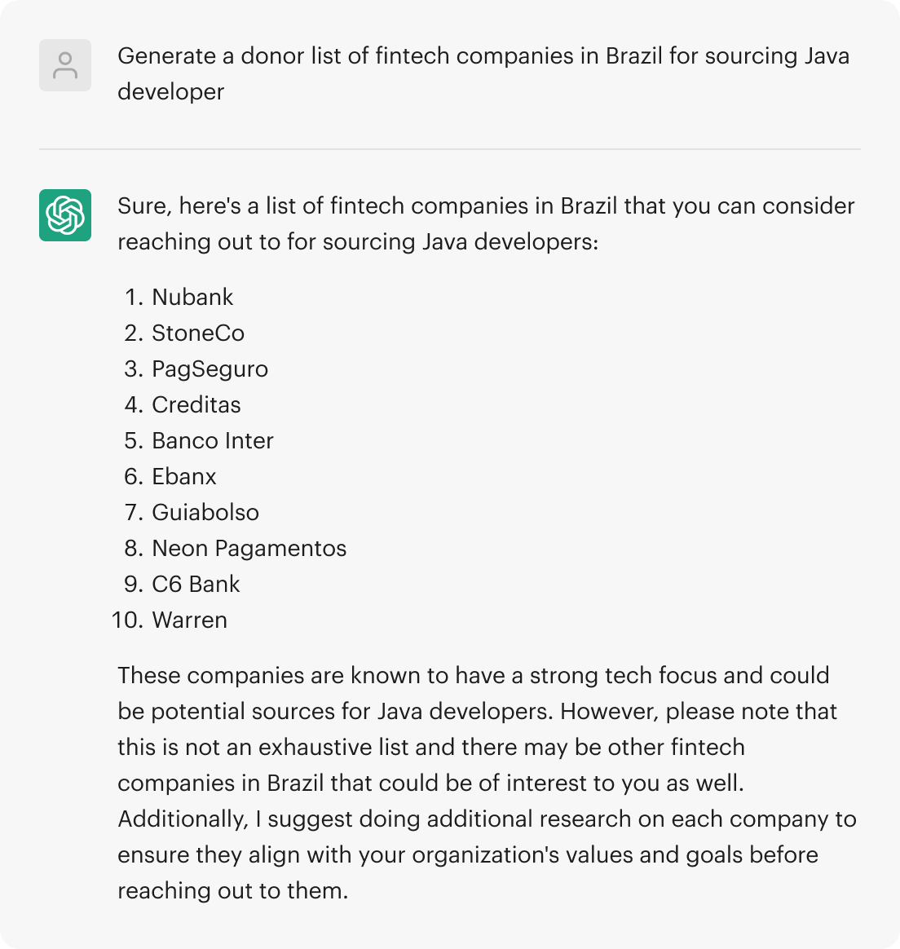Select the StoneCo list entry
Viewport: 900px width, 949px height.
point(198,333)
